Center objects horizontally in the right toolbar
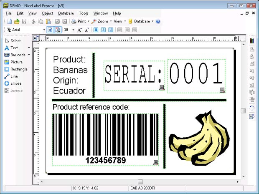The image size is (259, 194). [252, 56]
